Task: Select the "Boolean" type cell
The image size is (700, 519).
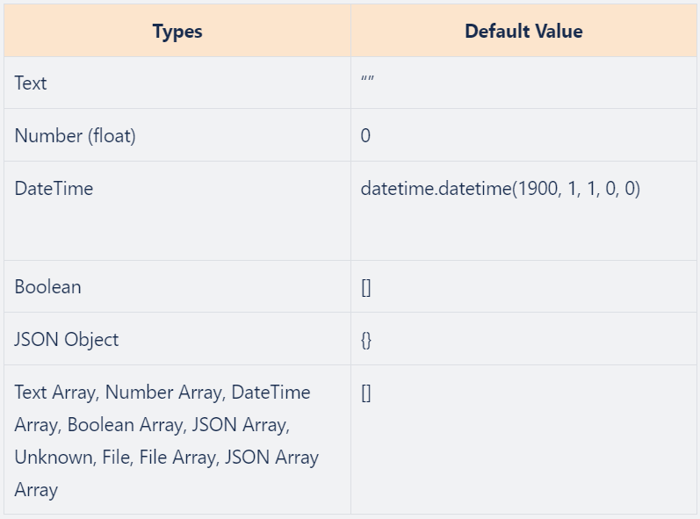Action: pyautogui.click(x=47, y=287)
